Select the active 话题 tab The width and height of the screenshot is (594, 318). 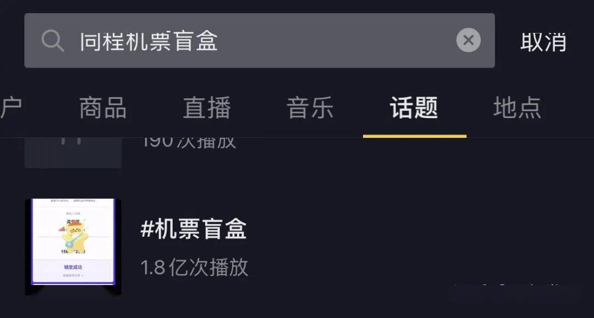414,108
